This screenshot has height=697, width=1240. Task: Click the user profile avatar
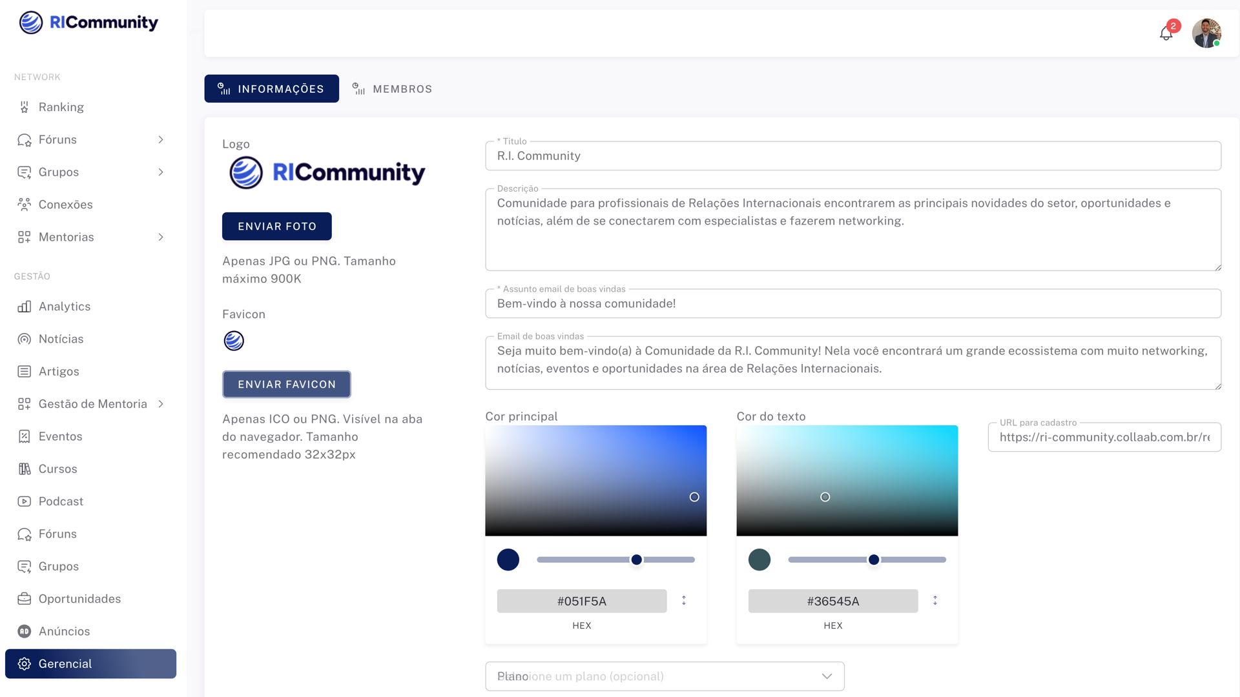(x=1206, y=33)
